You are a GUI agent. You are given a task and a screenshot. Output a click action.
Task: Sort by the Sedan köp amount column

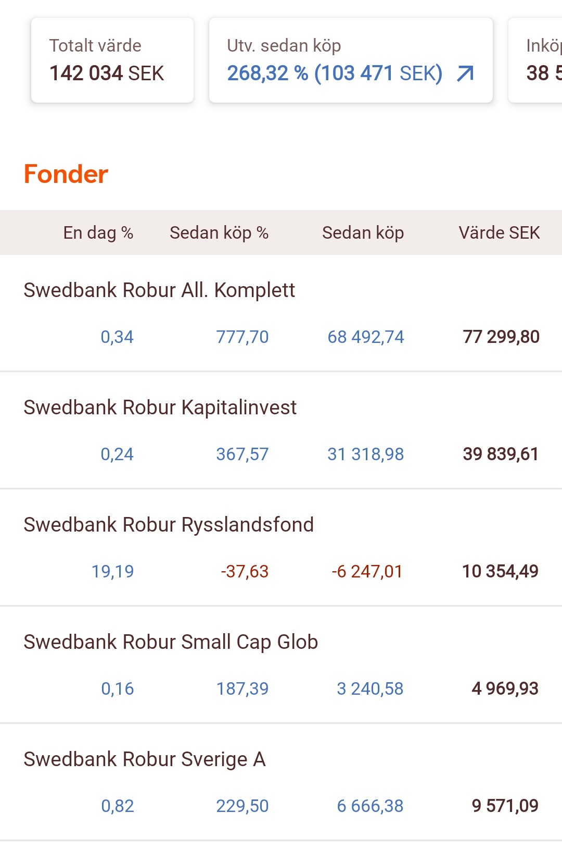tap(363, 232)
